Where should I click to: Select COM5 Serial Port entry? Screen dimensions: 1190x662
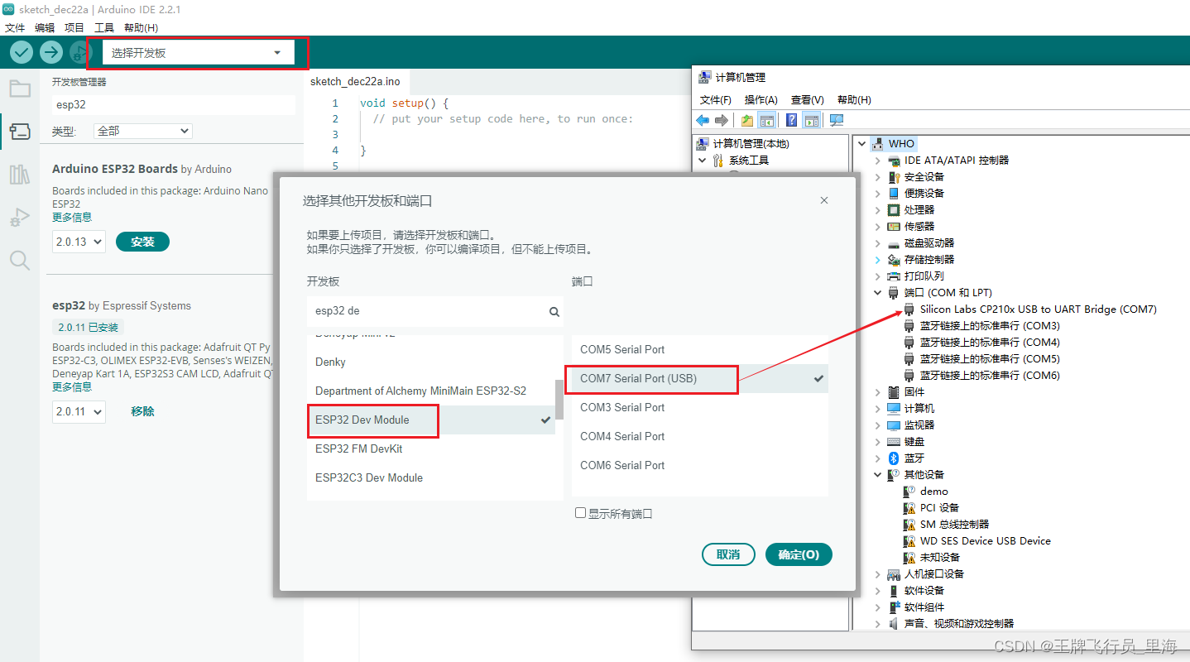pos(700,349)
